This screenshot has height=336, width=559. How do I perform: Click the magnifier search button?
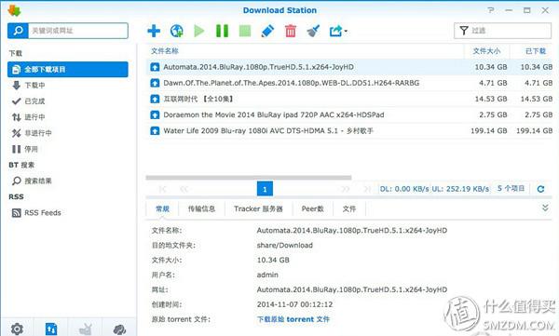pos(18,31)
